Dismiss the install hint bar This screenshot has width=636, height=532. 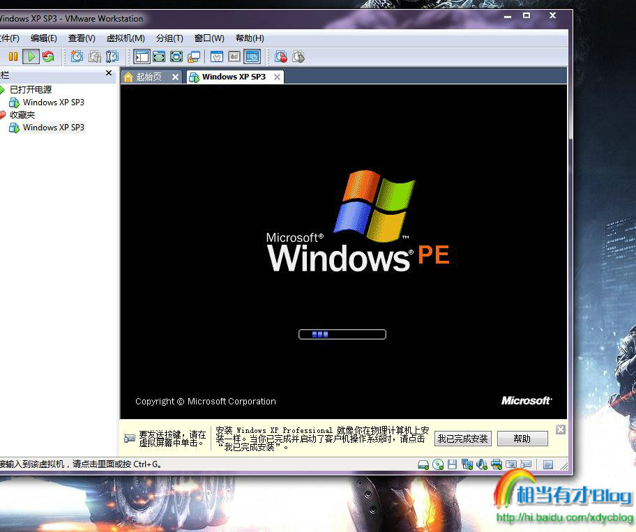pyautogui.click(x=561, y=430)
